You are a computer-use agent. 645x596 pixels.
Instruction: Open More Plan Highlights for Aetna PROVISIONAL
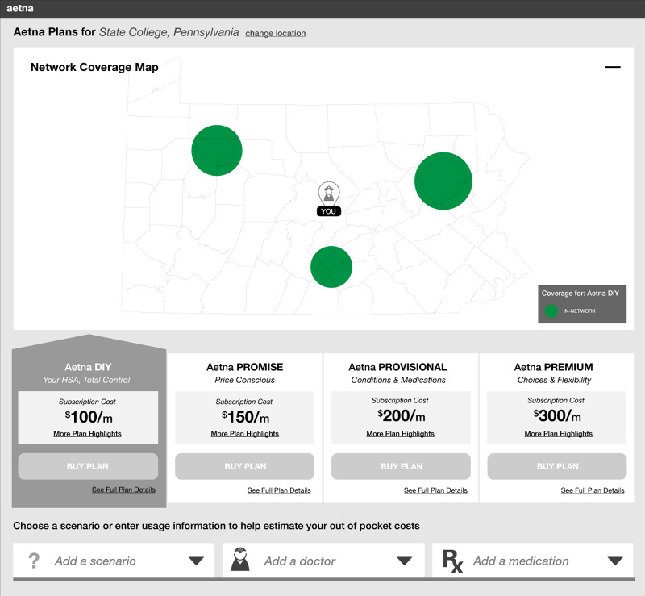point(401,433)
